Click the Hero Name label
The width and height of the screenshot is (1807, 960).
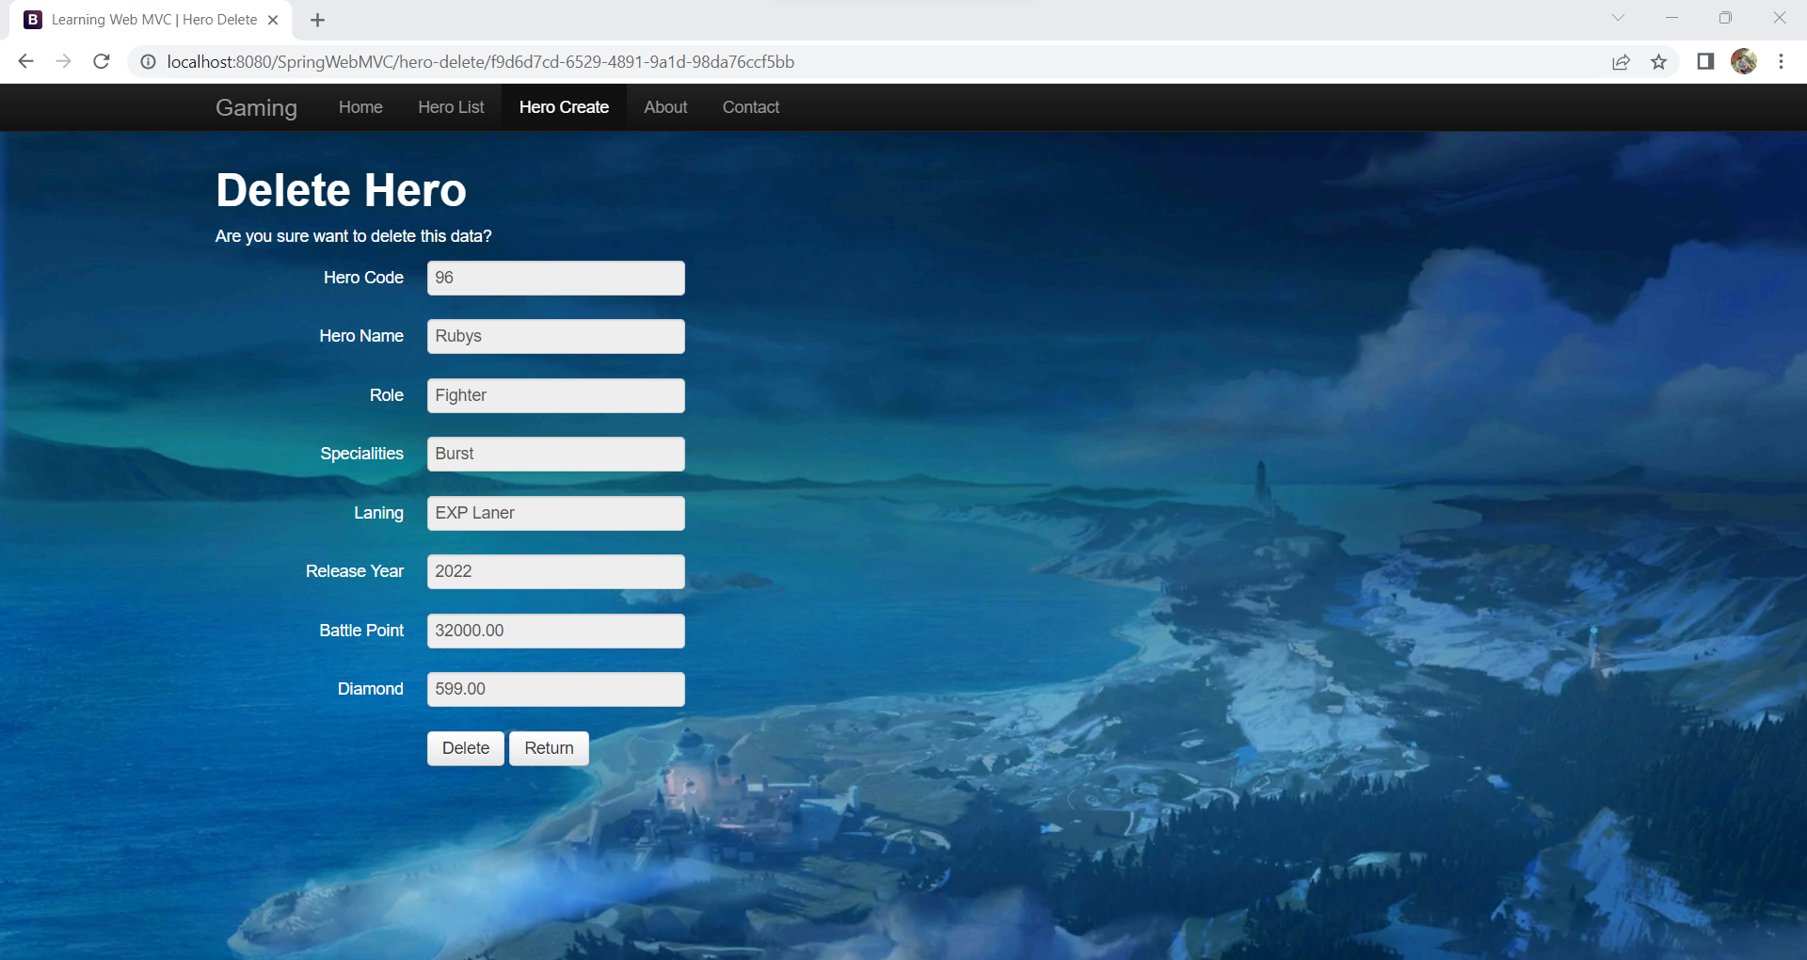pos(361,336)
